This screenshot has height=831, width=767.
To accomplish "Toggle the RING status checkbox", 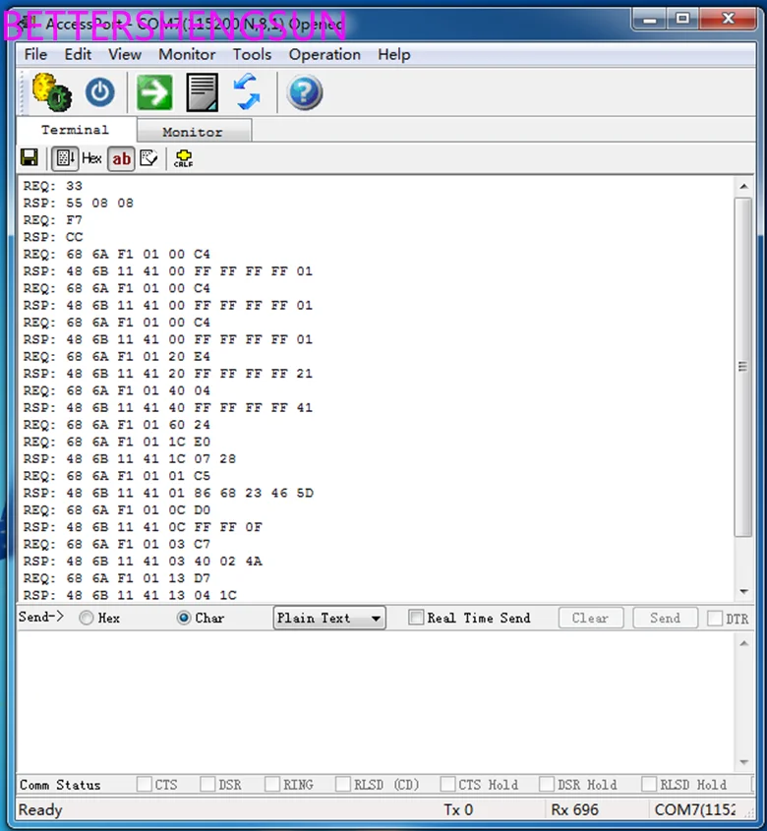I will [272, 785].
